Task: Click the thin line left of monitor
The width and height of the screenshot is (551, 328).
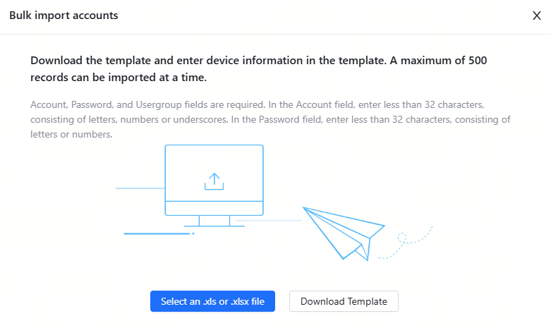Action: [x=140, y=188]
